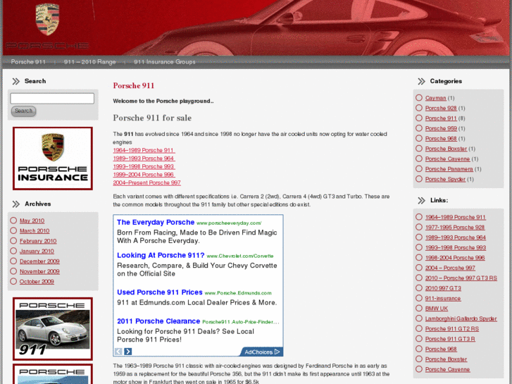The width and height of the screenshot is (512, 384).
Task: Focus the sidebar search text field
Action: (52, 99)
